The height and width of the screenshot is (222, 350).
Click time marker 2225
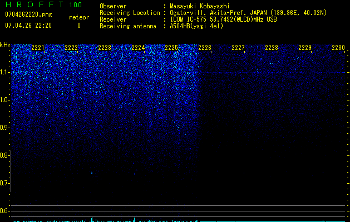click(171, 47)
